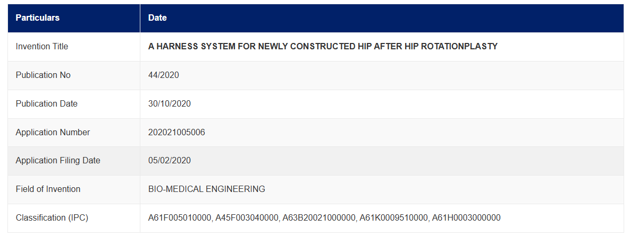This screenshot has height=236, width=630.
Task: Click IPC code A45F003040000
Action: (247, 218)
